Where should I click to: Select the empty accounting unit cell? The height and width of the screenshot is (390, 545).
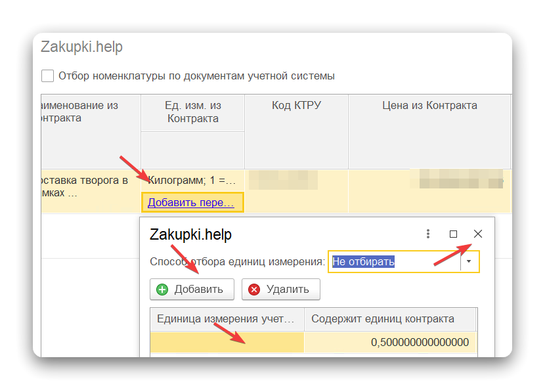click(227, 342)
